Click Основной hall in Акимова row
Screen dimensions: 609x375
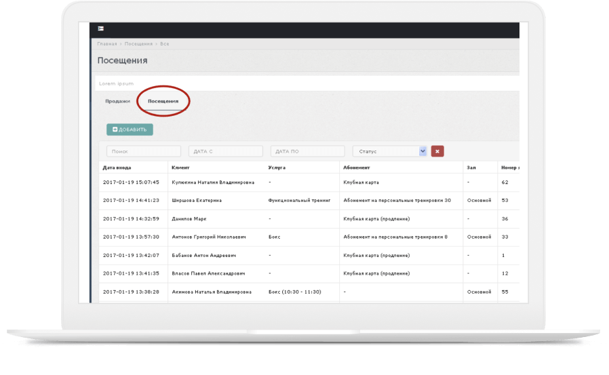tap(479, 292)
